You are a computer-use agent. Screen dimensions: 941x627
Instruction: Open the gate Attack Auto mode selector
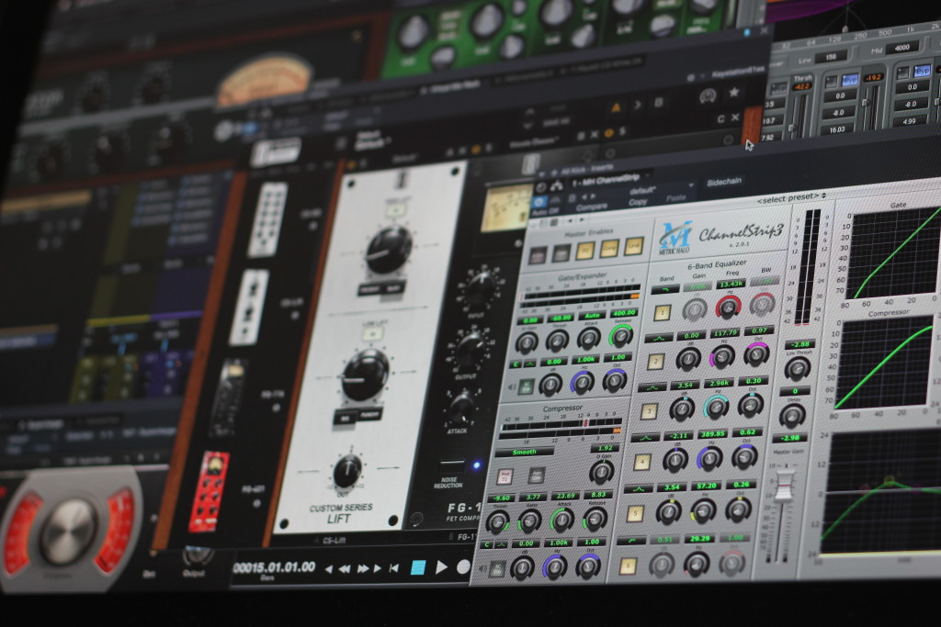tap(593, 315)
